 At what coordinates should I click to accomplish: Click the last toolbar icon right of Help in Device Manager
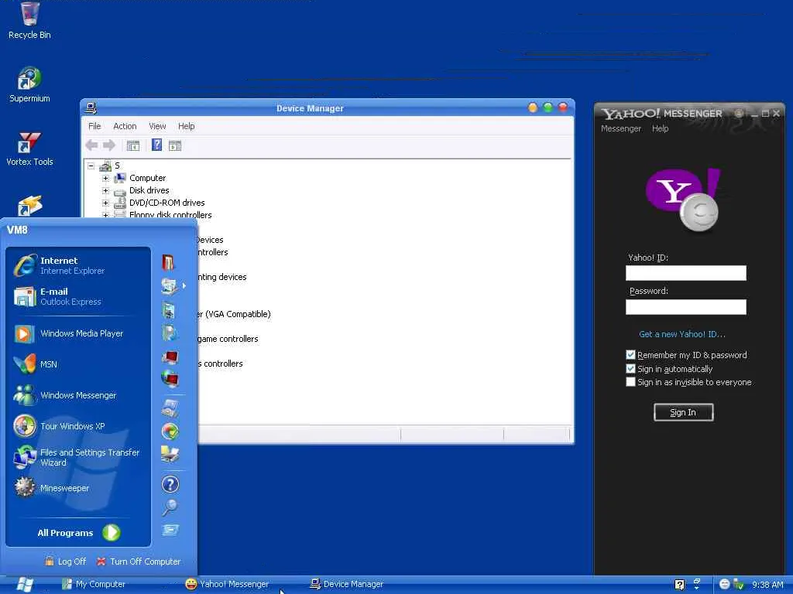click(x=175, y=145)
